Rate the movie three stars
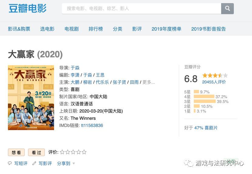Image resolution: width=252 pixels, height=174 pixels. tap(73, 152)
